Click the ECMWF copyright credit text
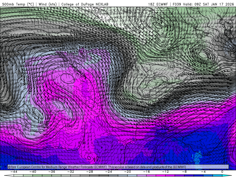Screen dimensions: 236x177 [97, 167]
